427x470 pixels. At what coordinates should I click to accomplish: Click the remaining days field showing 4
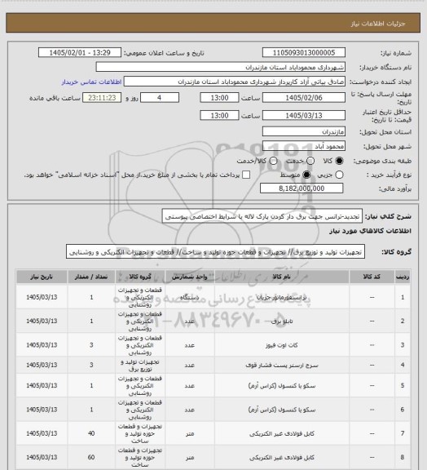[160, 98]
